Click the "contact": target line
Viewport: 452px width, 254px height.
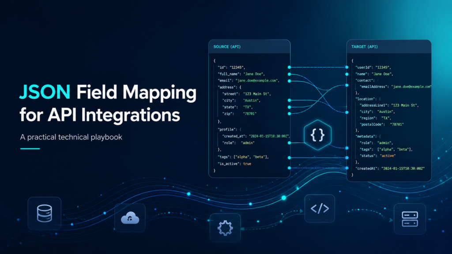tap(367, 80)
